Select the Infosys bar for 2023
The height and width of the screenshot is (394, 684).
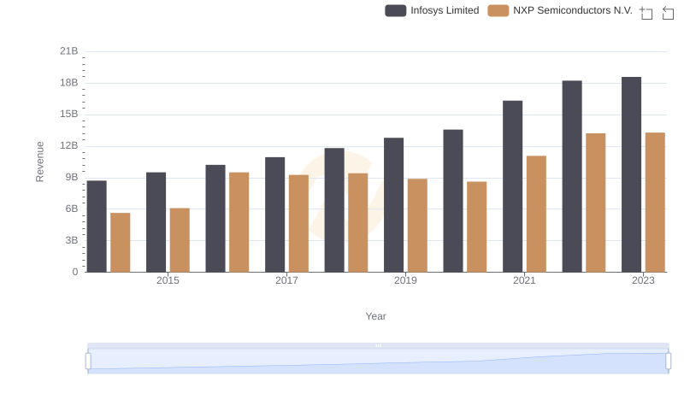[x=631, y=174]
